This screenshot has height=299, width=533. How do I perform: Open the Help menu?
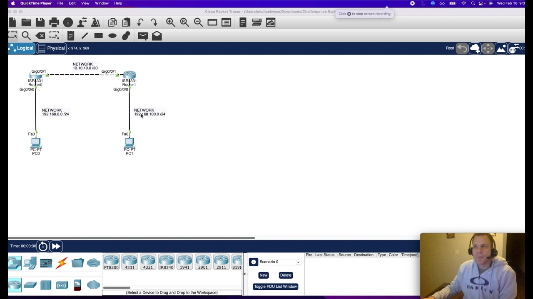pyautogui.click(x=118, y=3)
